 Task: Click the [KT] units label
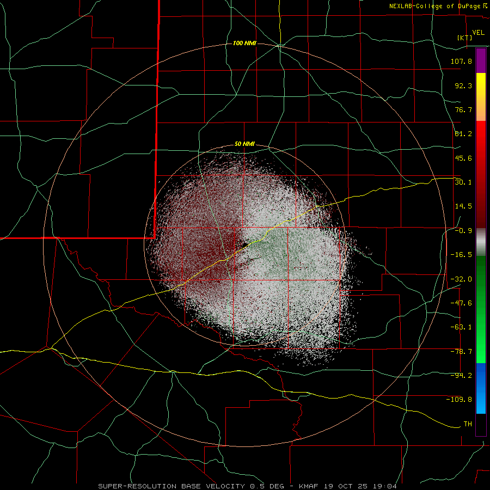[x=465, y=38]
